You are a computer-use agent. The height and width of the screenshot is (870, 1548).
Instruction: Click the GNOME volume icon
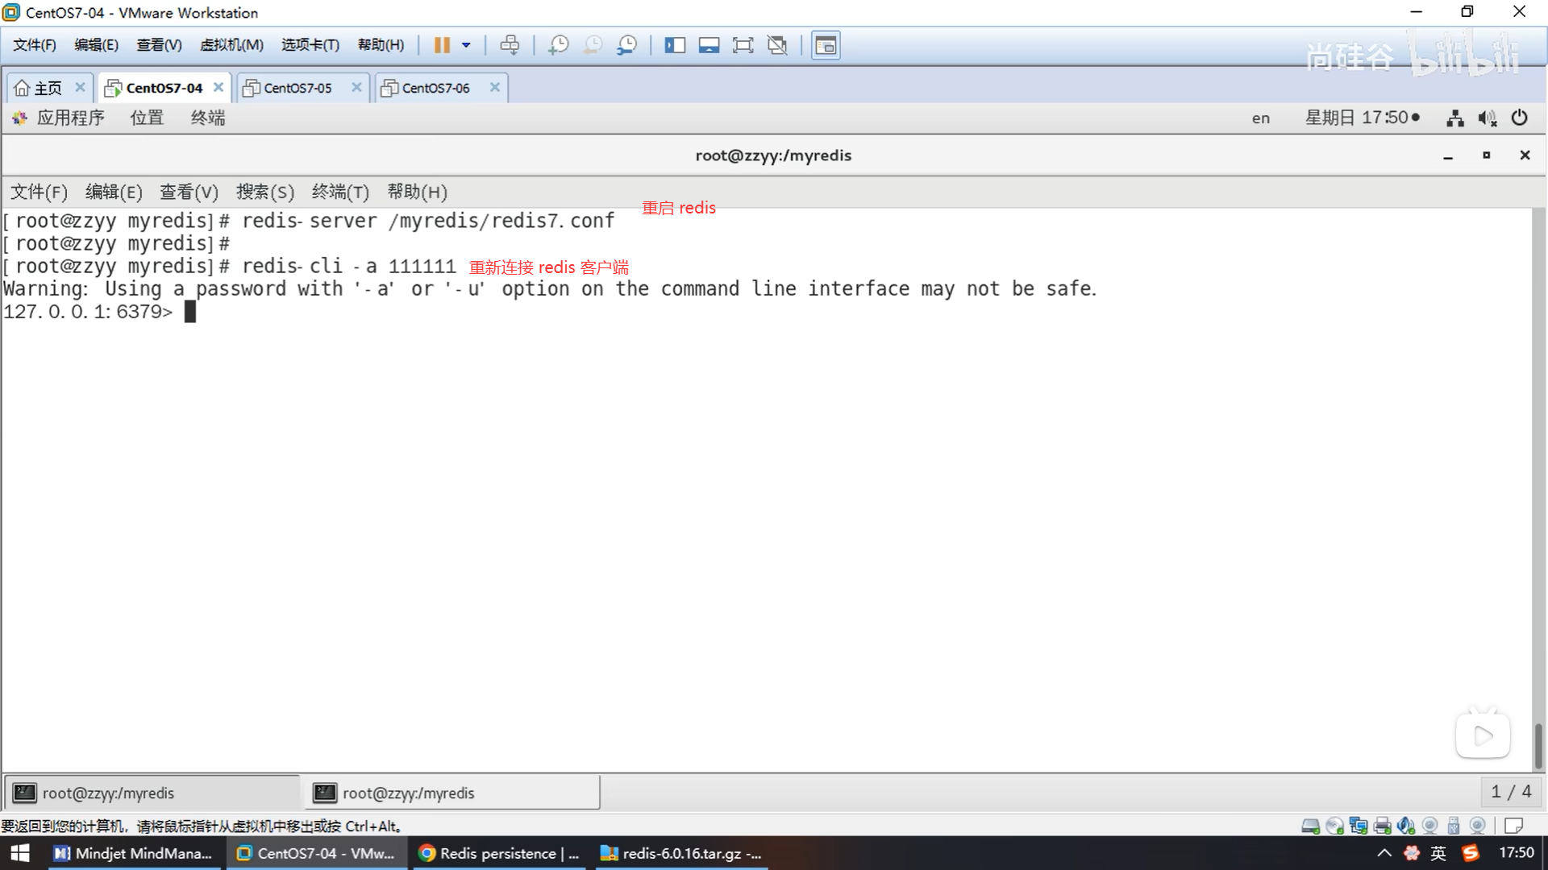point(1487,118)
